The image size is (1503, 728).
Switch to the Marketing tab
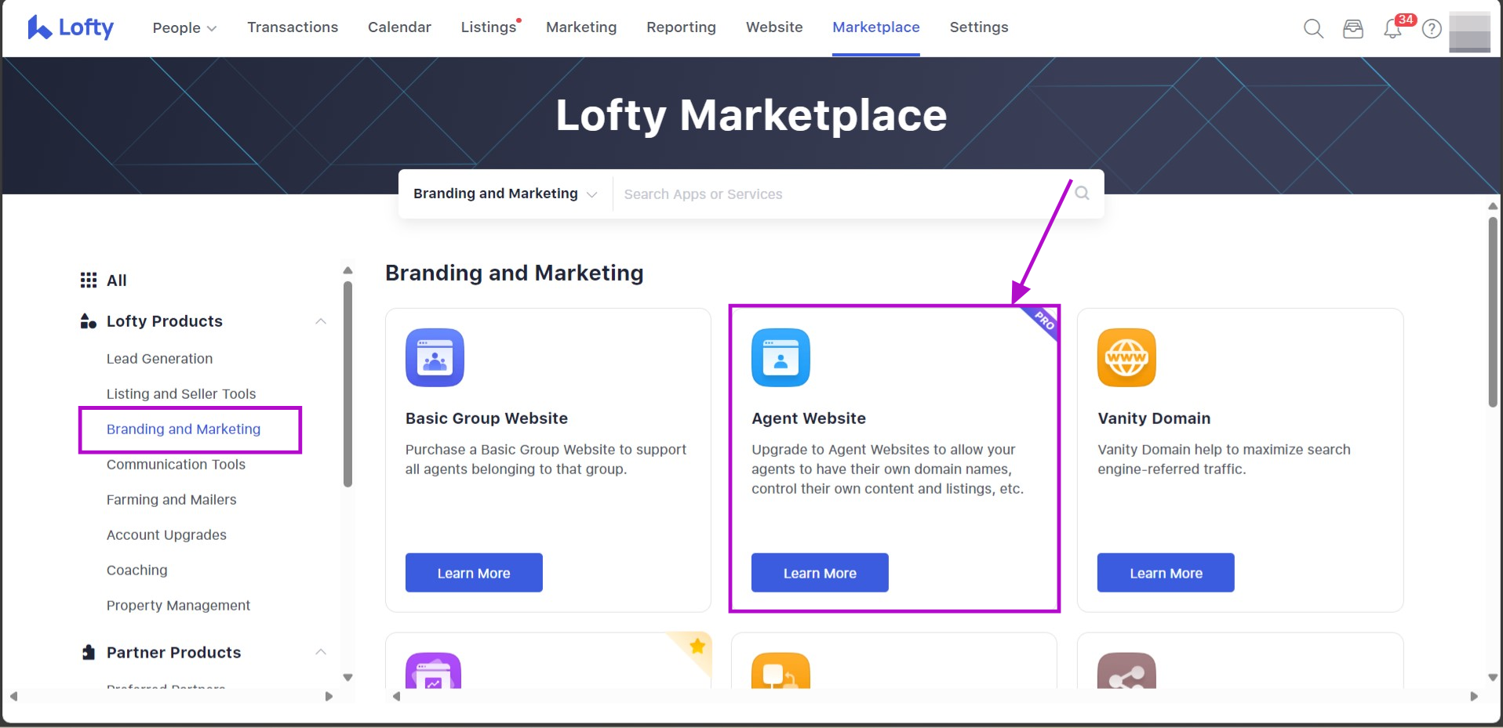(581, 27)
